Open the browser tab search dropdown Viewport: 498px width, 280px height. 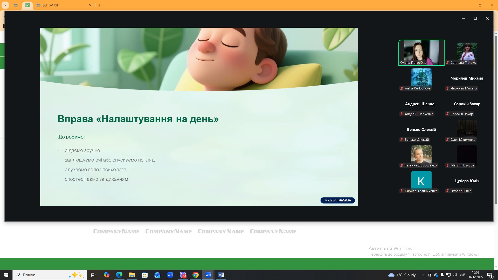(x=5, y=5)
